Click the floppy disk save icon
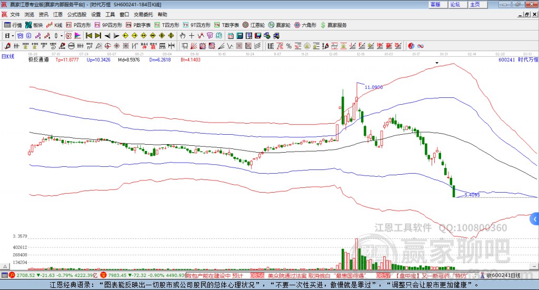 click(258, 36)
